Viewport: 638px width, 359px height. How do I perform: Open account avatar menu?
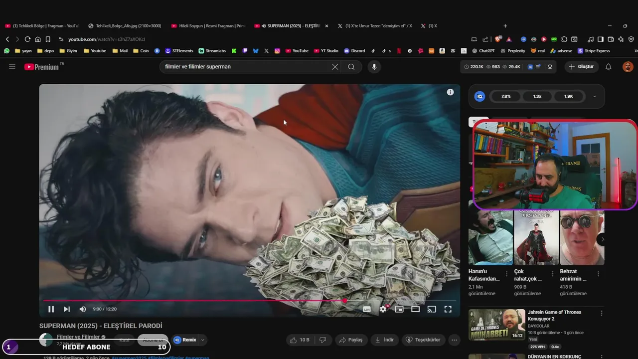pyautogui.click(x=628, y=67)
